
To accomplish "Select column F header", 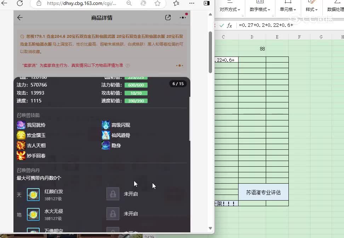I will point(299,37).
